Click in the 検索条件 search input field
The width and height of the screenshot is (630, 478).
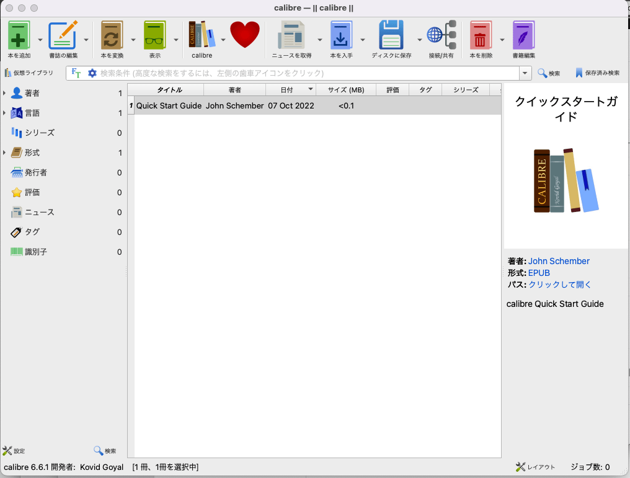pyautogui.click(x=309, y=73)
